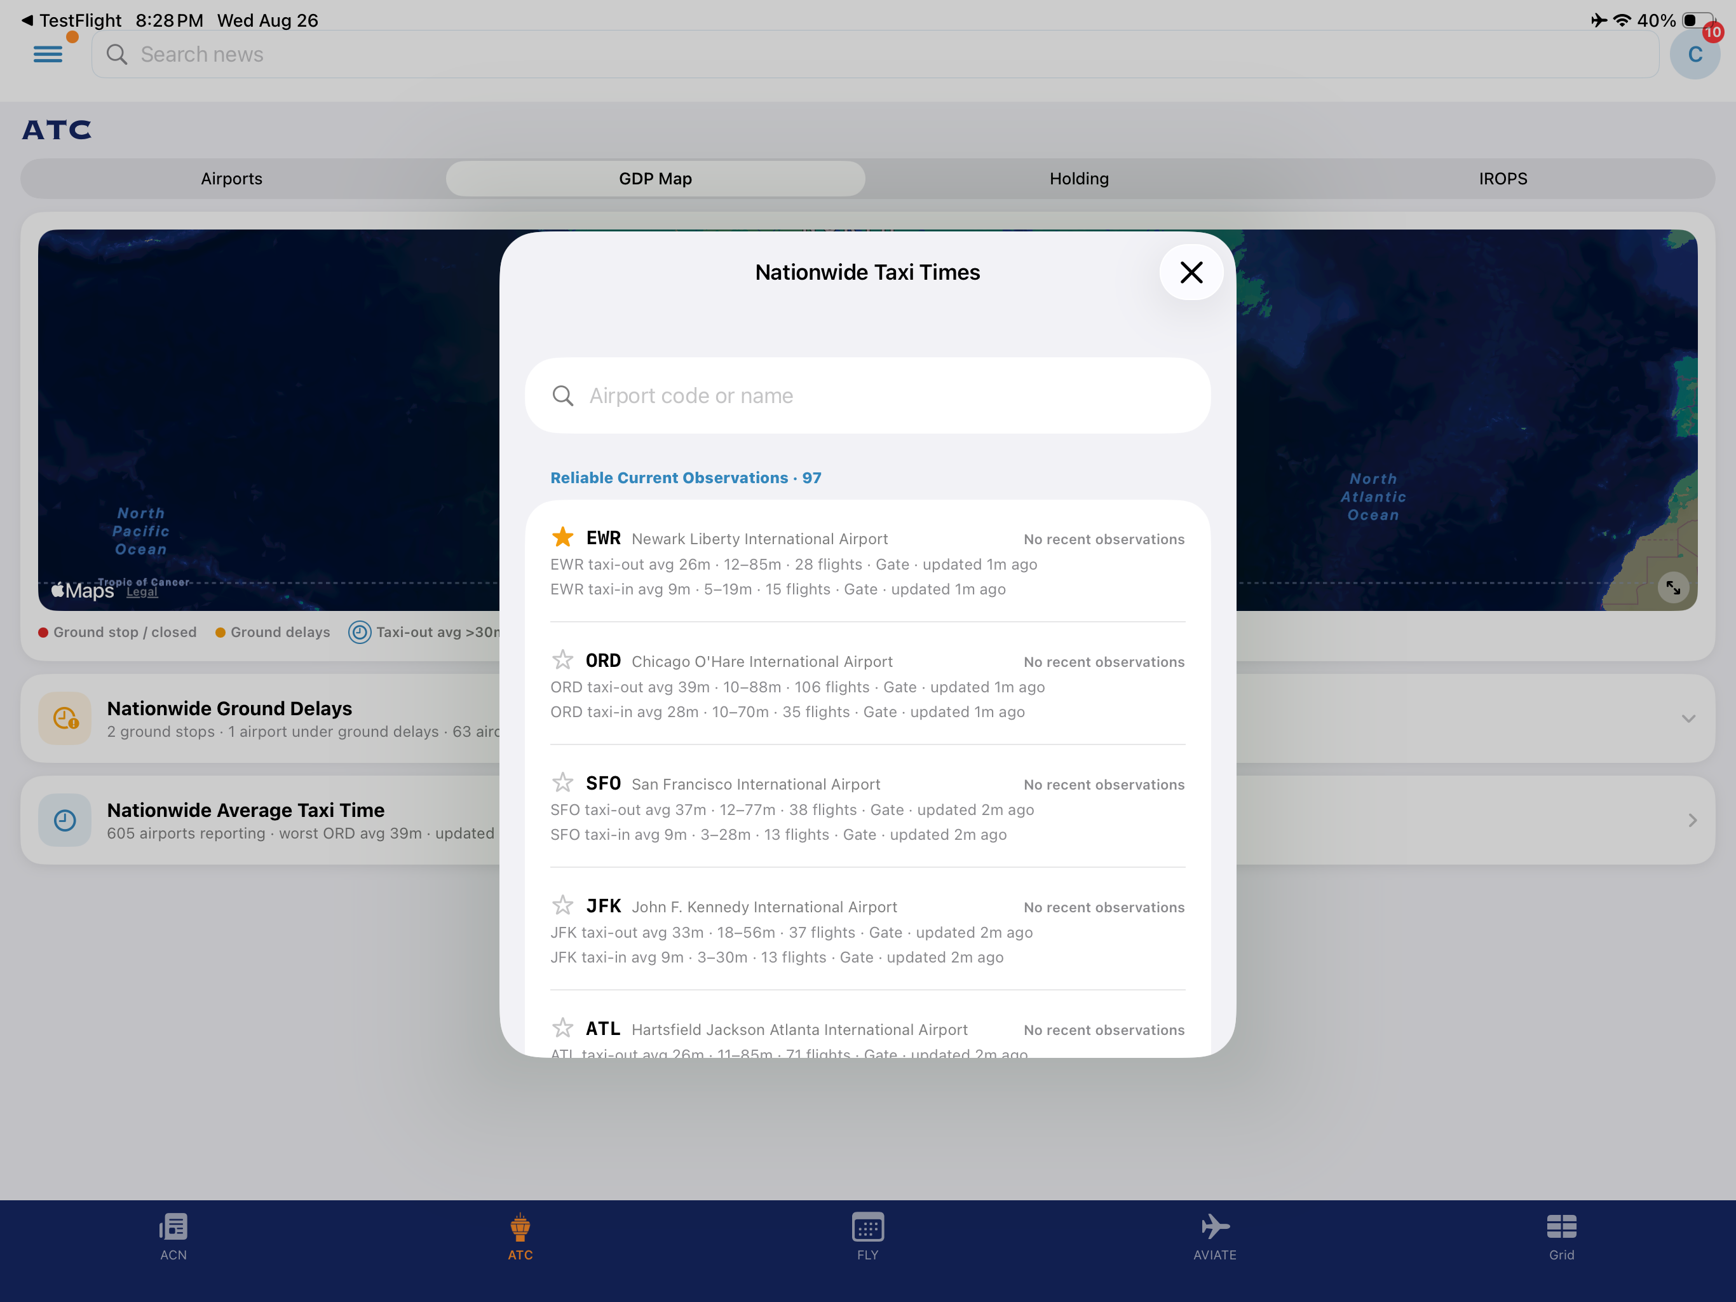This screenshot has height=1302, width=1736.
Task: Select the GDP Map tab
Action: coord(655,179)
